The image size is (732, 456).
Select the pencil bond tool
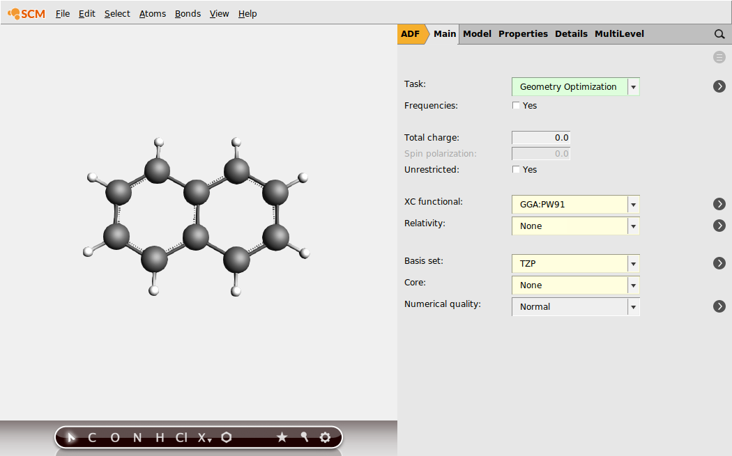[x=304, y=437]
